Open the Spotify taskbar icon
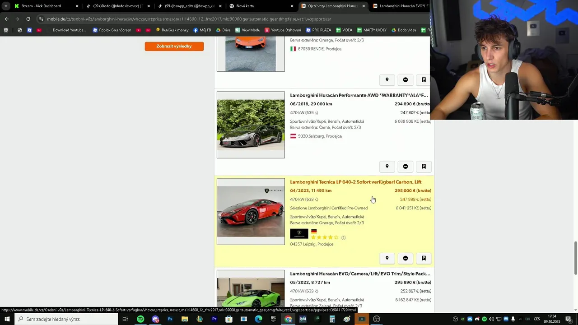578x325 pixels. click(140, 319)
